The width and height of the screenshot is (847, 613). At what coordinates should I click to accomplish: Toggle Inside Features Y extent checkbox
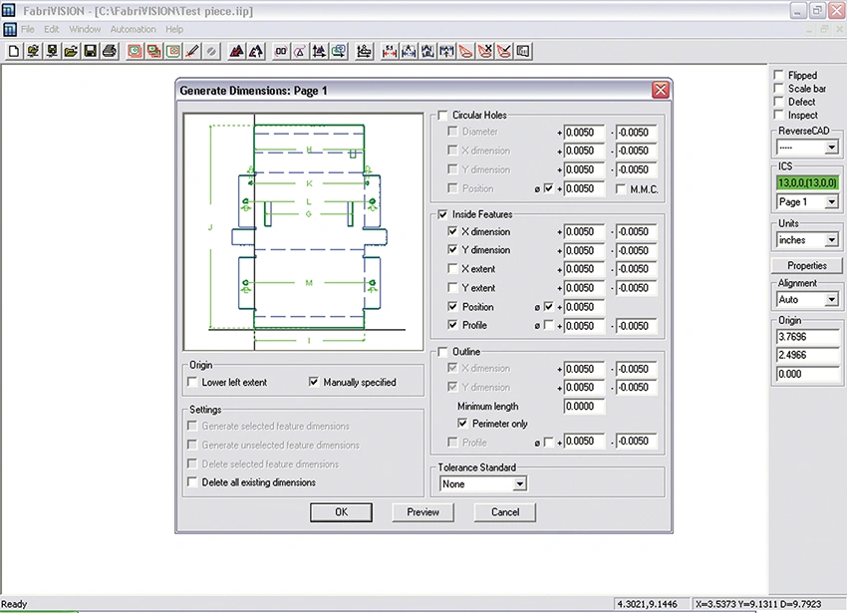[452, 288]
